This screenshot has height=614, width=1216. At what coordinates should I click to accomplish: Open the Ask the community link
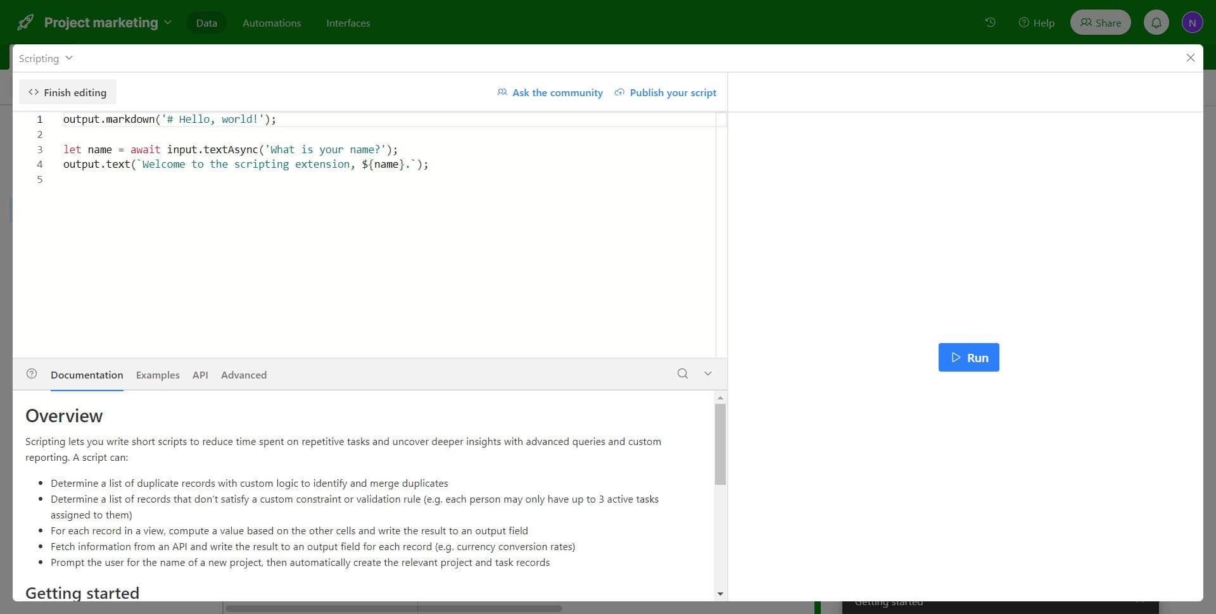pos(557,92)
